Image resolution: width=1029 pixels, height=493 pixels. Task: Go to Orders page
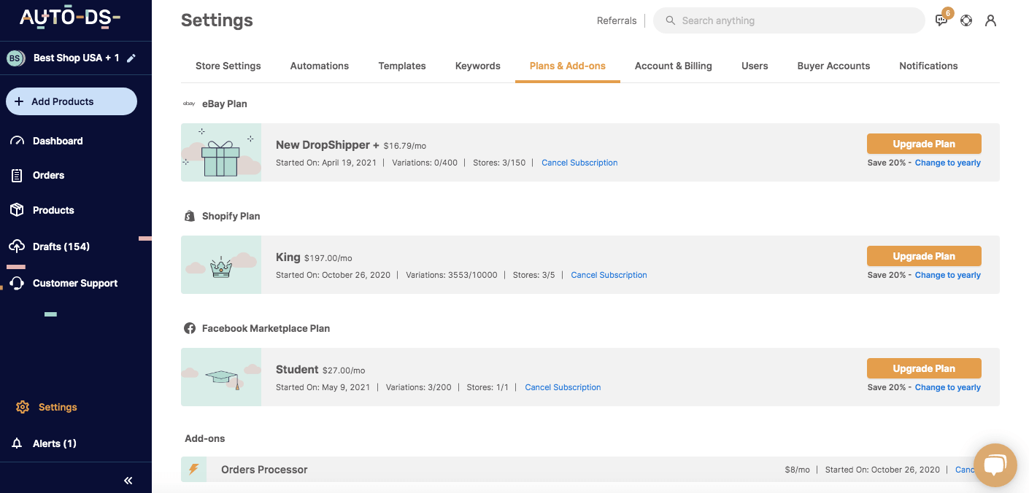(48, 175)
